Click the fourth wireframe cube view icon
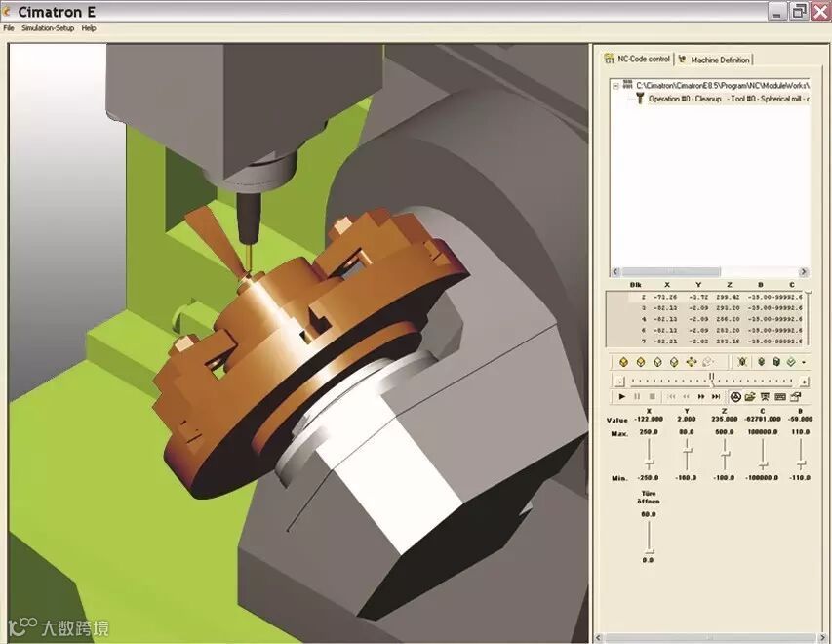 click(x=674, y=362)
